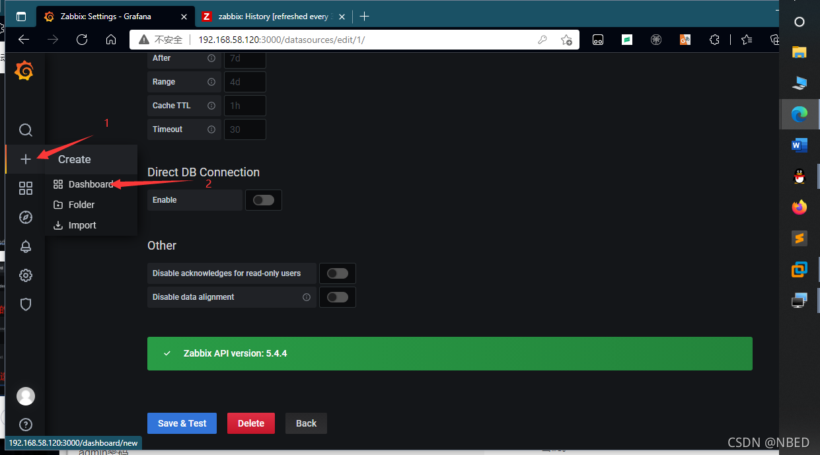Select Folder in Create menu
820x455 pixels.
(x=91, y=205)
